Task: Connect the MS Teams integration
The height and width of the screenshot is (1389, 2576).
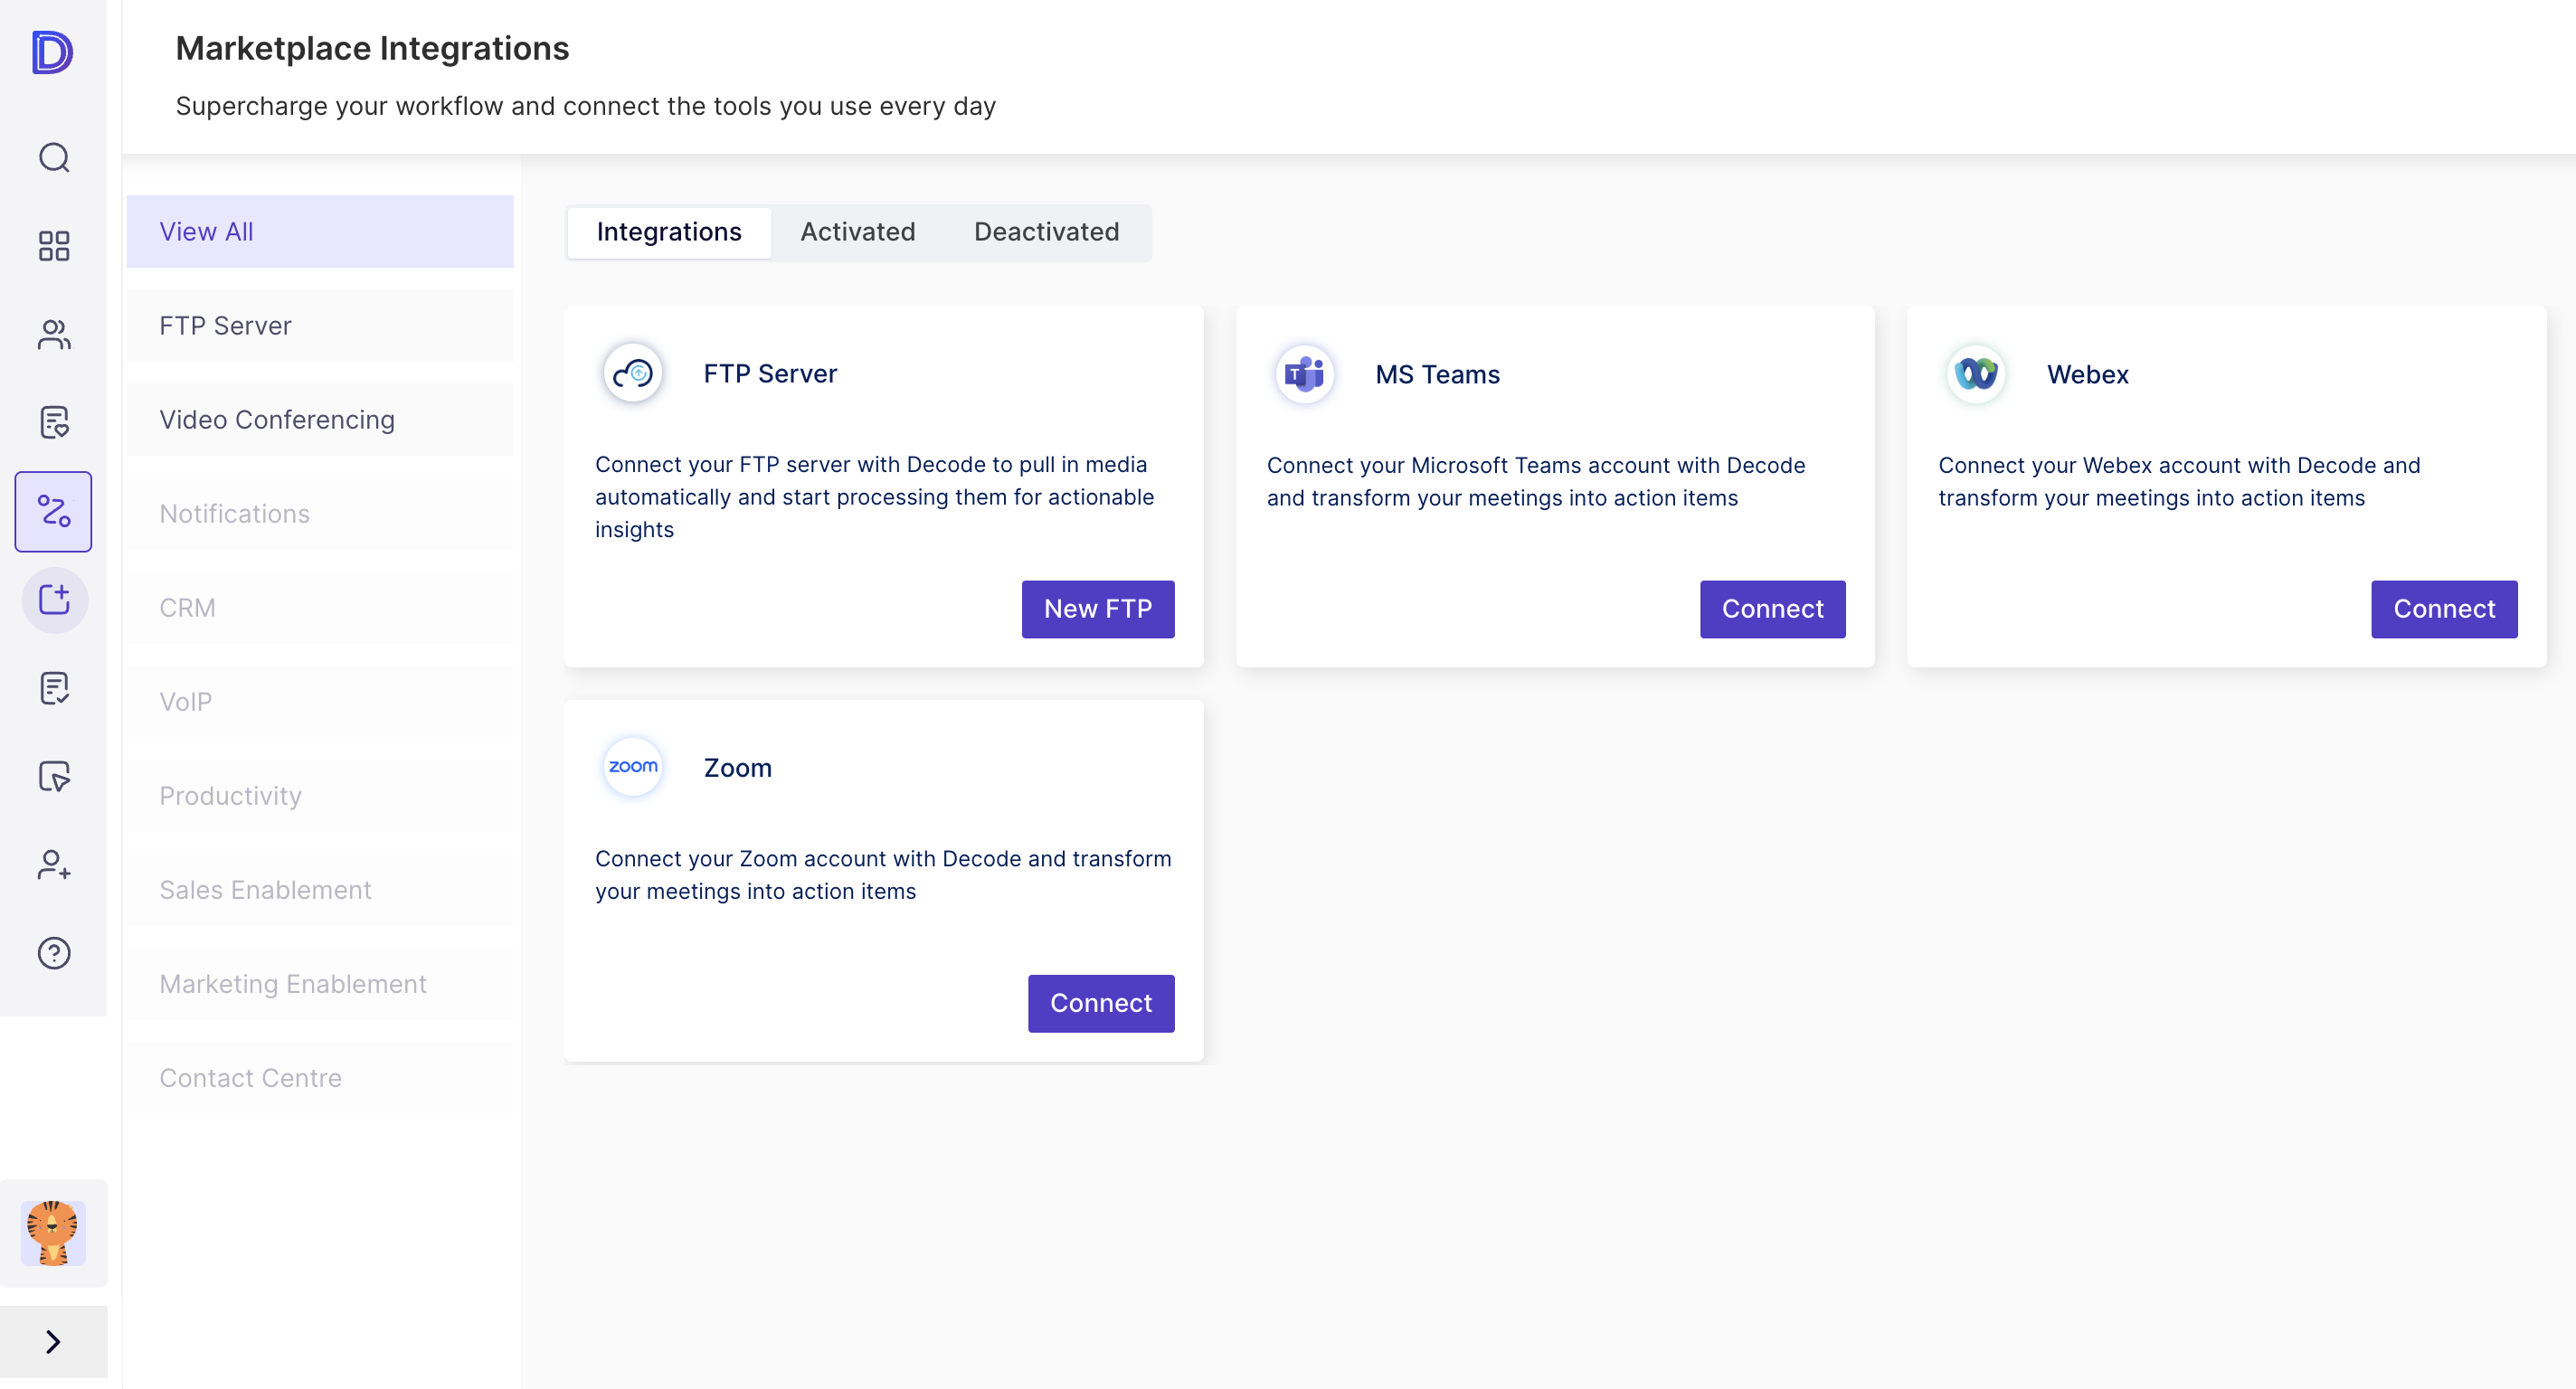Action: (1772, 609)
